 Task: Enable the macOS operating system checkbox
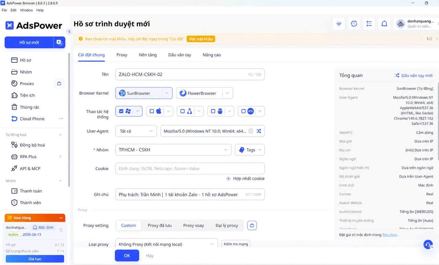coord(152,111)
